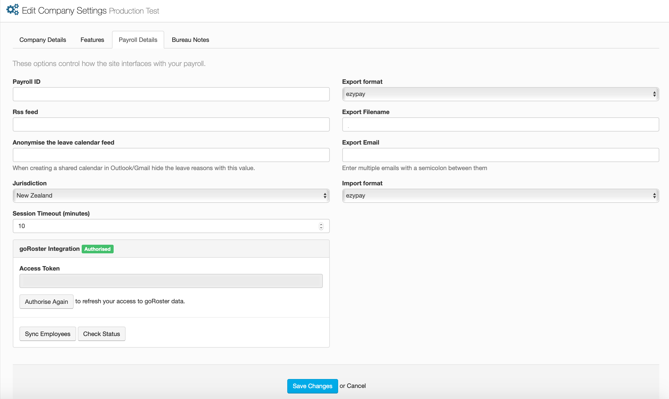Click the Authorised status badge

click(97, 249)
